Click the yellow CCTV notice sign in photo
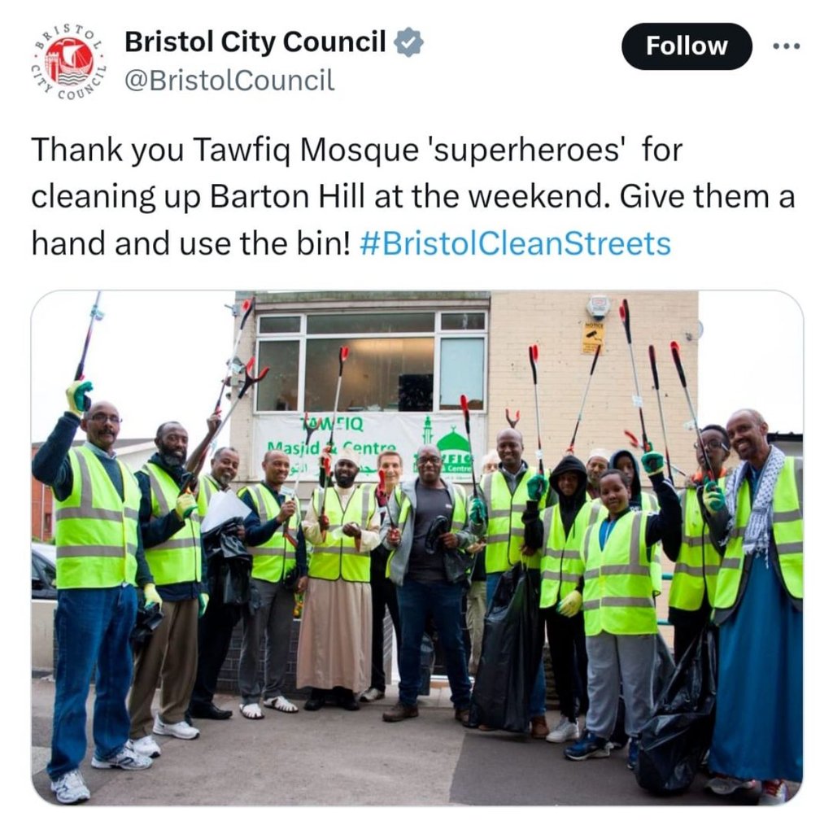 (593, 338)
